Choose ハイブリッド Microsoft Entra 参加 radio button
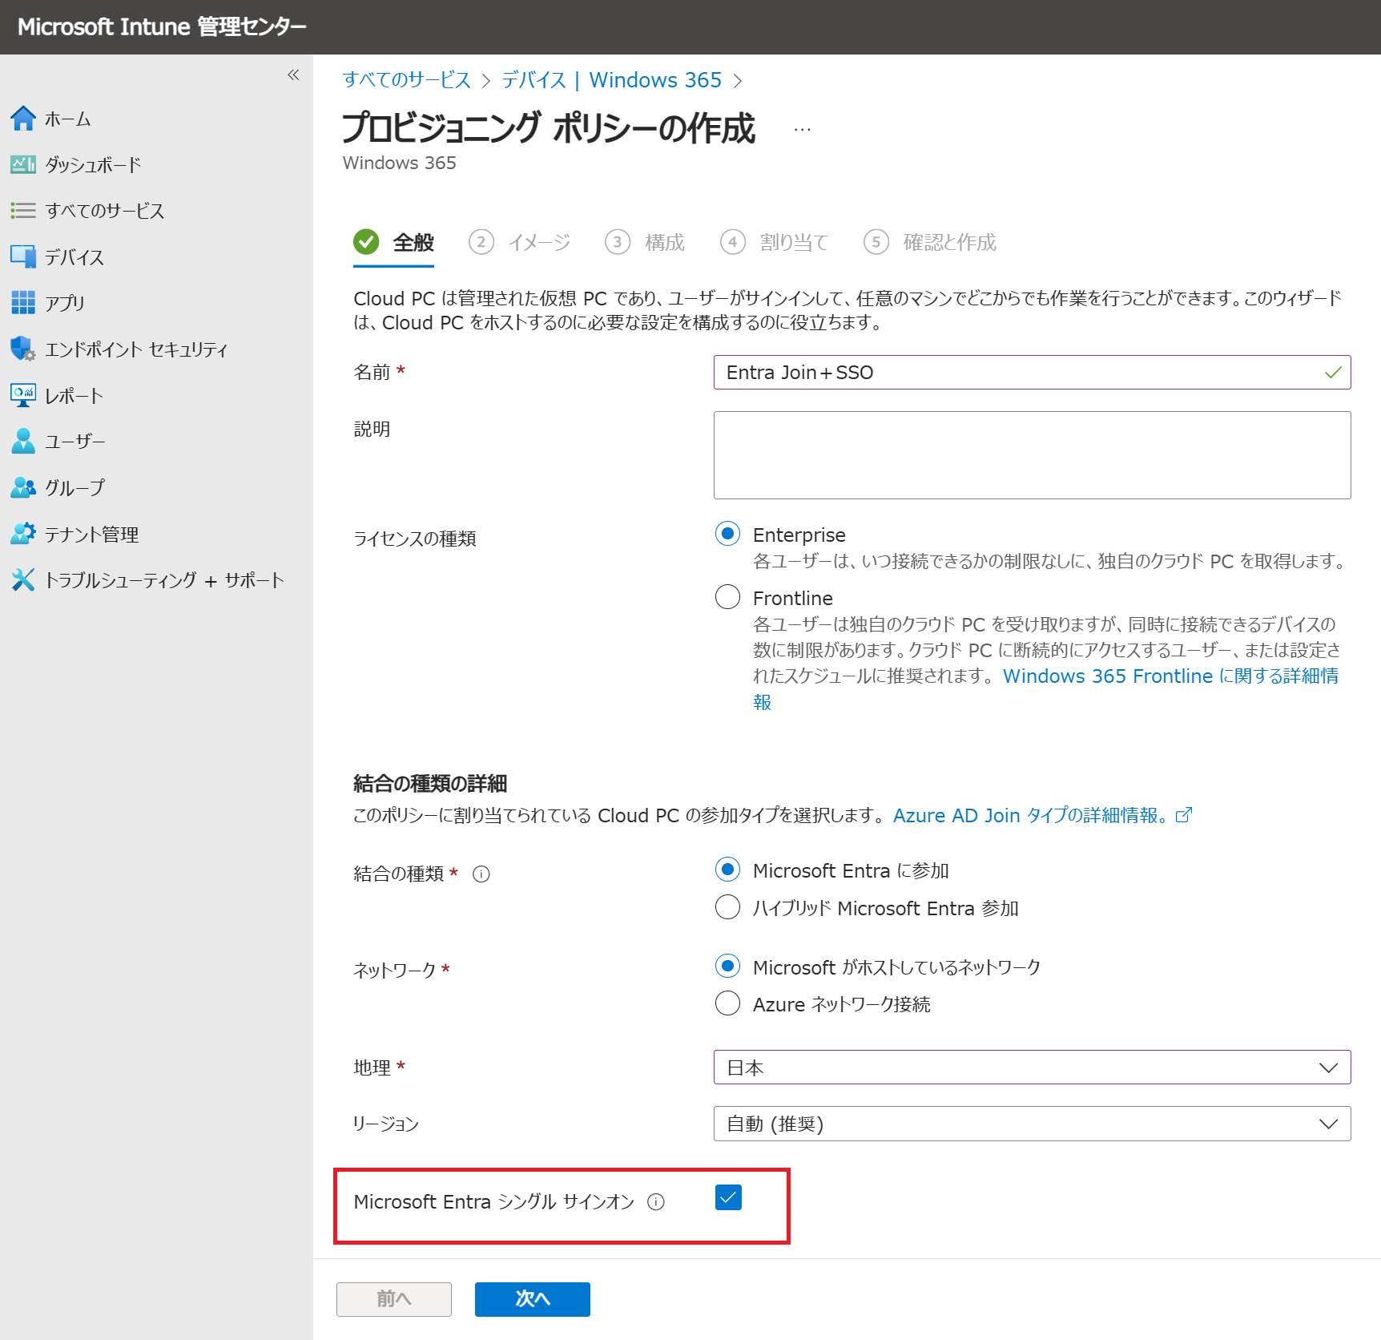The height and width of the screenshot is (1340, 1381). point(727,907)
